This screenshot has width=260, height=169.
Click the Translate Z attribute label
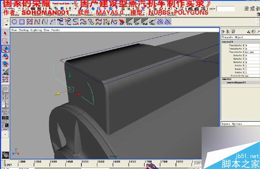237,52
